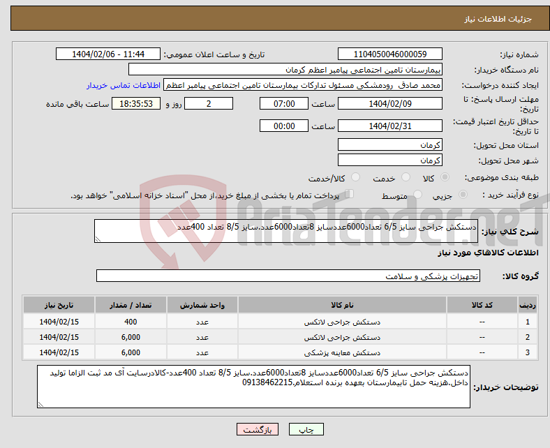
Task: Click the ردیف column header
Action: (x=528, y=305)
